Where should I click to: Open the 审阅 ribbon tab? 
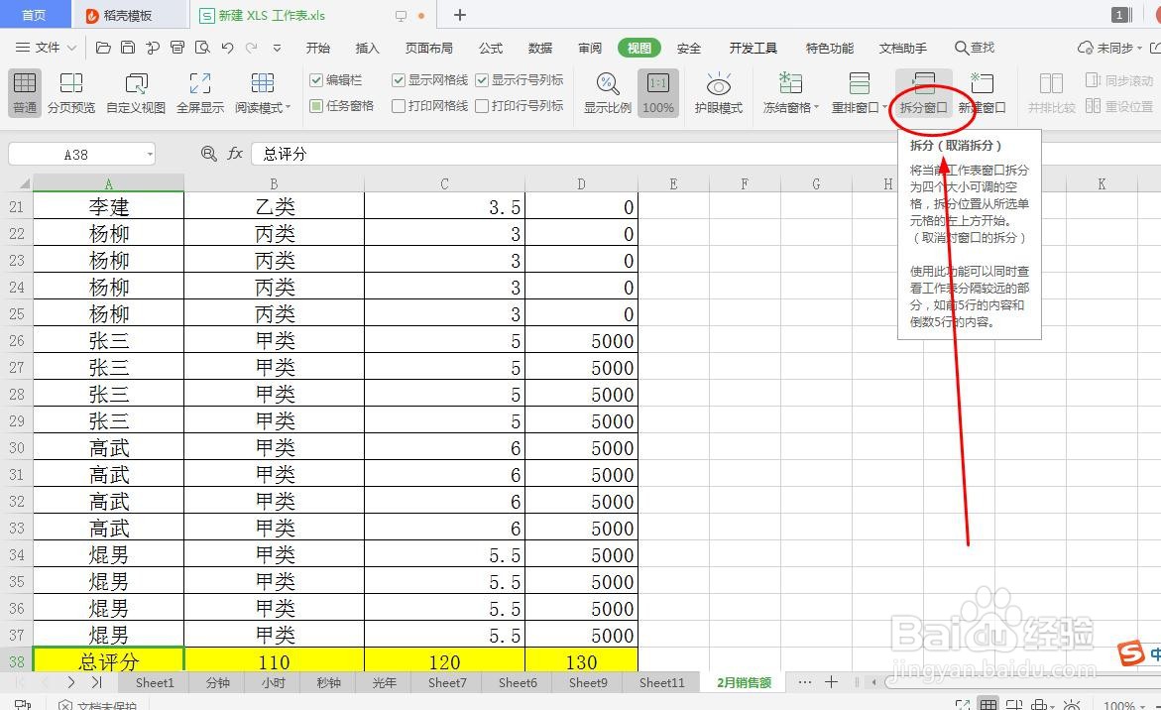click(x=589, y=48)
